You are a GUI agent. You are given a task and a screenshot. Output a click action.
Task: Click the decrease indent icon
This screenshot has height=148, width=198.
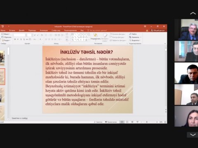(x=56, y=35)
